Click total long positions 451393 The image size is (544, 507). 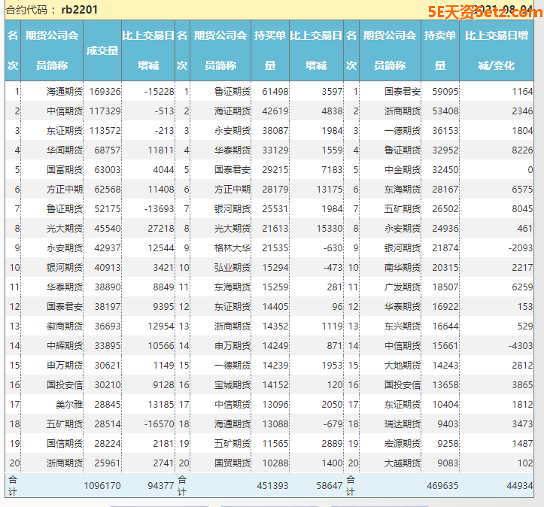(x=272, y=485)
